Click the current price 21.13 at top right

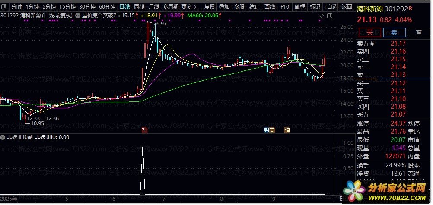[x=366, y=19]
